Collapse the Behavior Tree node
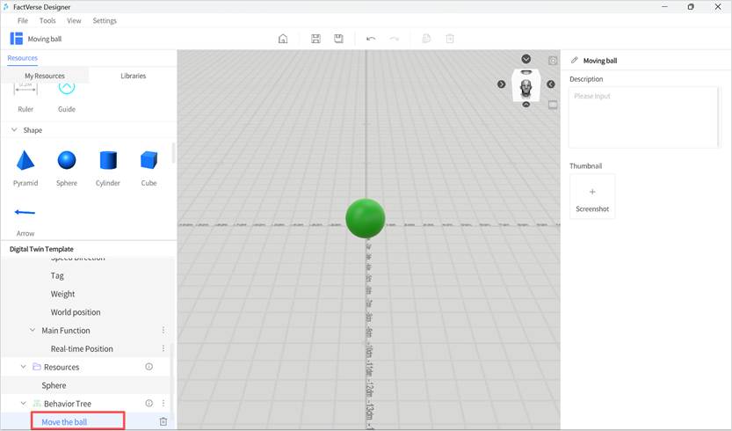Viewport: 732px width, 431px height. (x=24, y=403)
